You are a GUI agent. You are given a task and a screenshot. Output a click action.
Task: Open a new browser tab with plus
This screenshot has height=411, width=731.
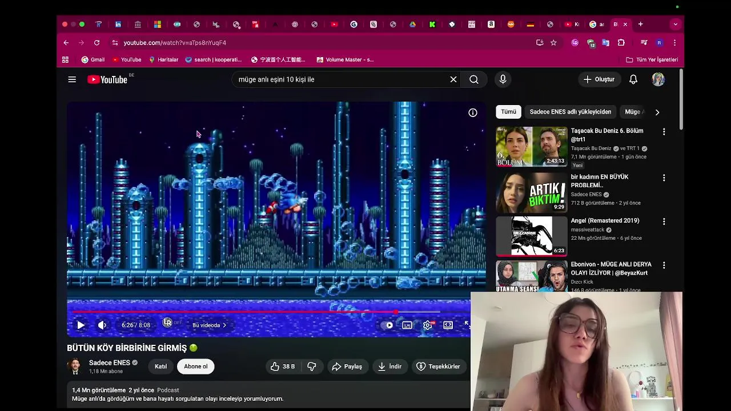tap(640, 25)
